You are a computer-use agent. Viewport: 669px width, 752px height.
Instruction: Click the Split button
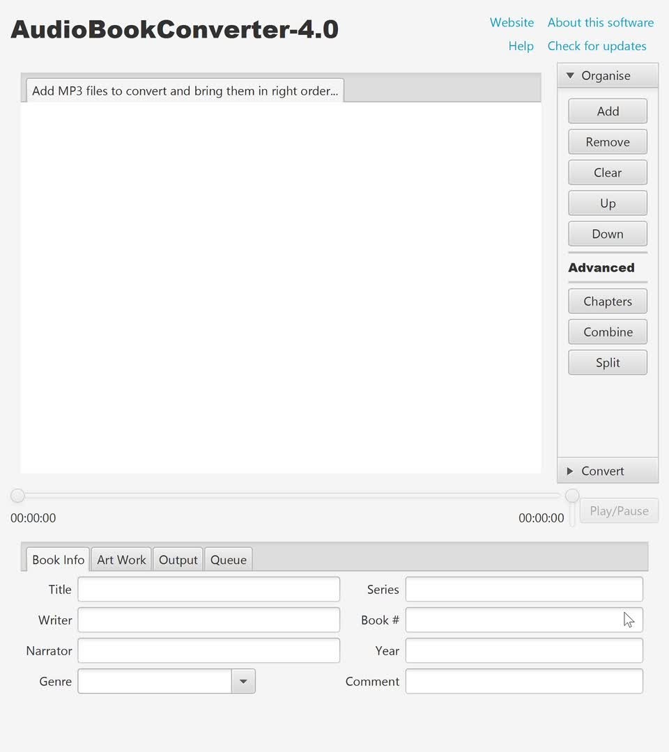point(608,363)
